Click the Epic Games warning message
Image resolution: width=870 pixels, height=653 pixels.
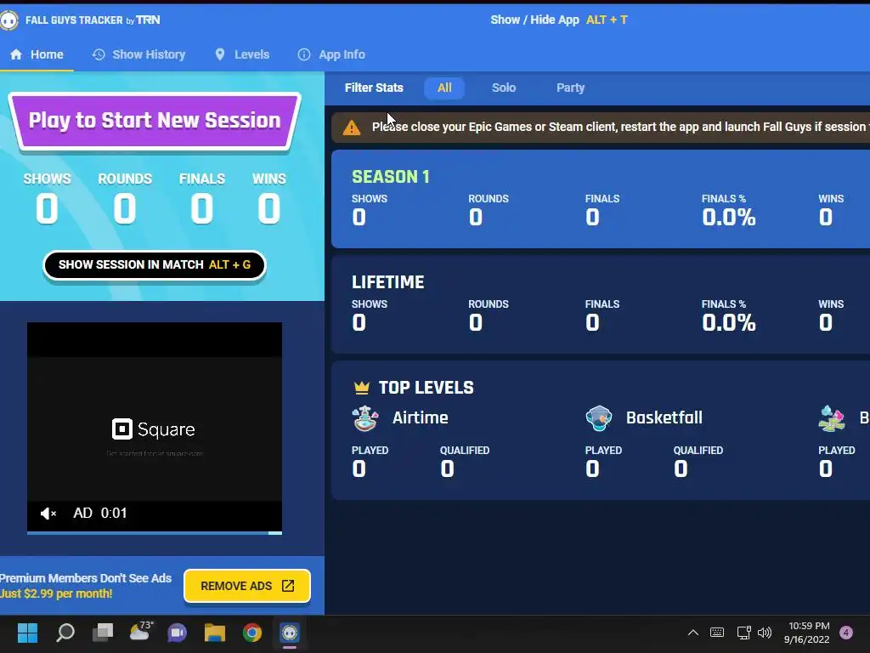619,128
